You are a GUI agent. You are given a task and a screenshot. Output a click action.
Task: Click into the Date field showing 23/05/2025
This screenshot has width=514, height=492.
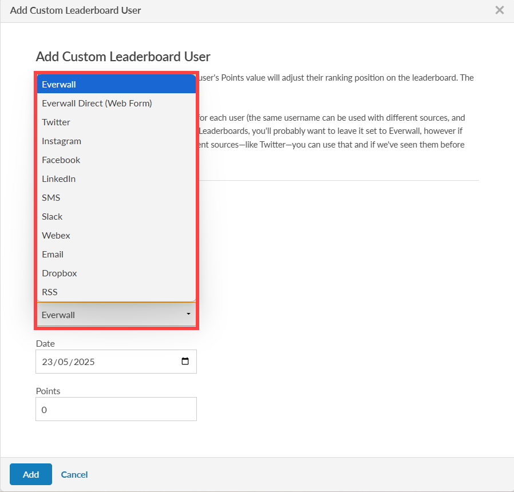(116, 362)
